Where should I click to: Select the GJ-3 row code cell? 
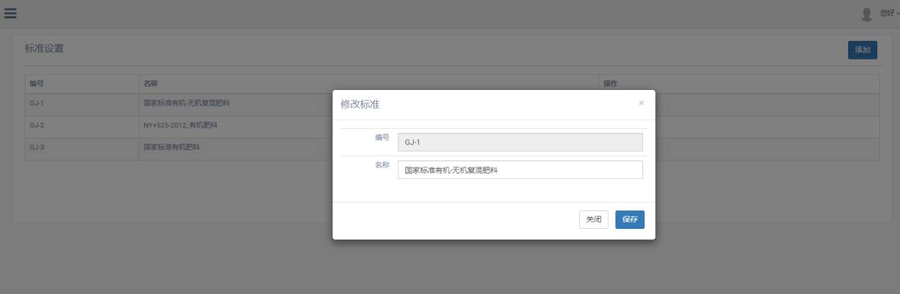coord(37,148)
